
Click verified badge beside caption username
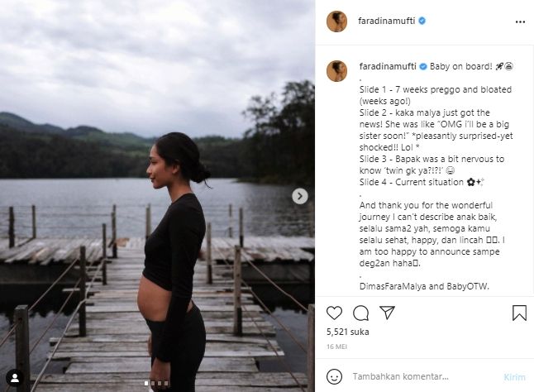coord(423,65)
